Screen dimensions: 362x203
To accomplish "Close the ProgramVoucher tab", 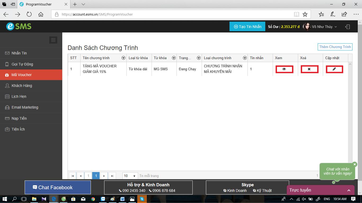I will click(66, 4).
